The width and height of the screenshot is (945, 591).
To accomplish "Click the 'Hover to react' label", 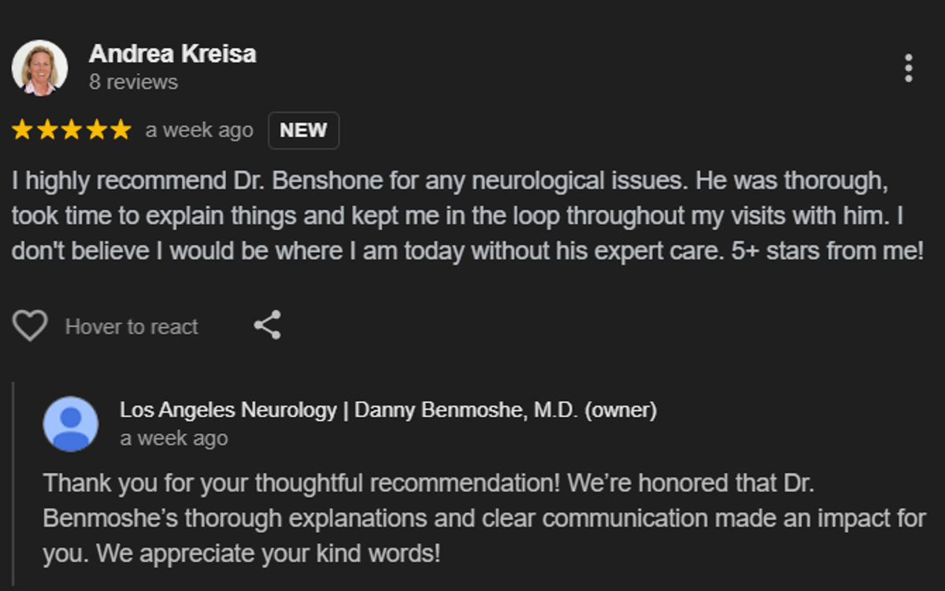I will [132, 327].
